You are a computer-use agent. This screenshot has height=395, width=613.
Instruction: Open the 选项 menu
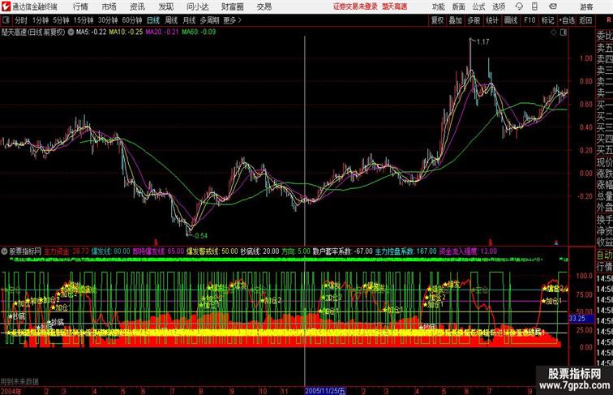(499, 6)
